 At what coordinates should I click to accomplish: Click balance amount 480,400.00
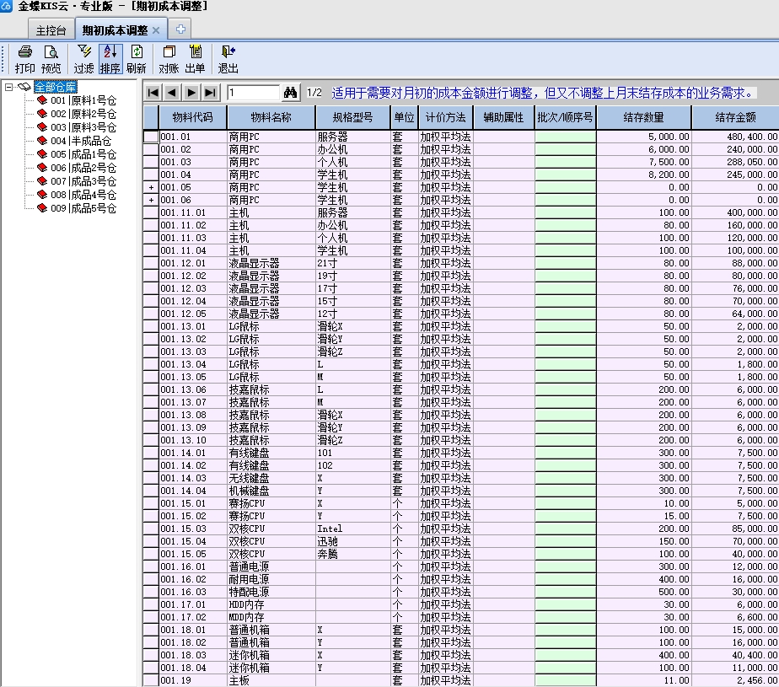tap(736, 137)
